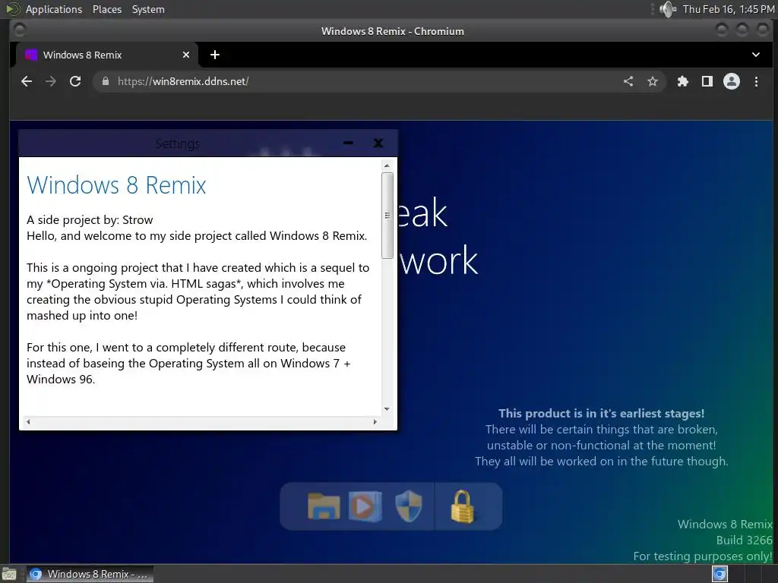Close the Settings window
Image resolution: width=778 pixels, height=583 pixels.
378,143
